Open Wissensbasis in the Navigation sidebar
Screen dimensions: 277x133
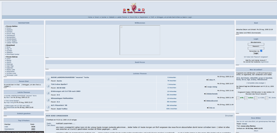(x=11, y=39)
